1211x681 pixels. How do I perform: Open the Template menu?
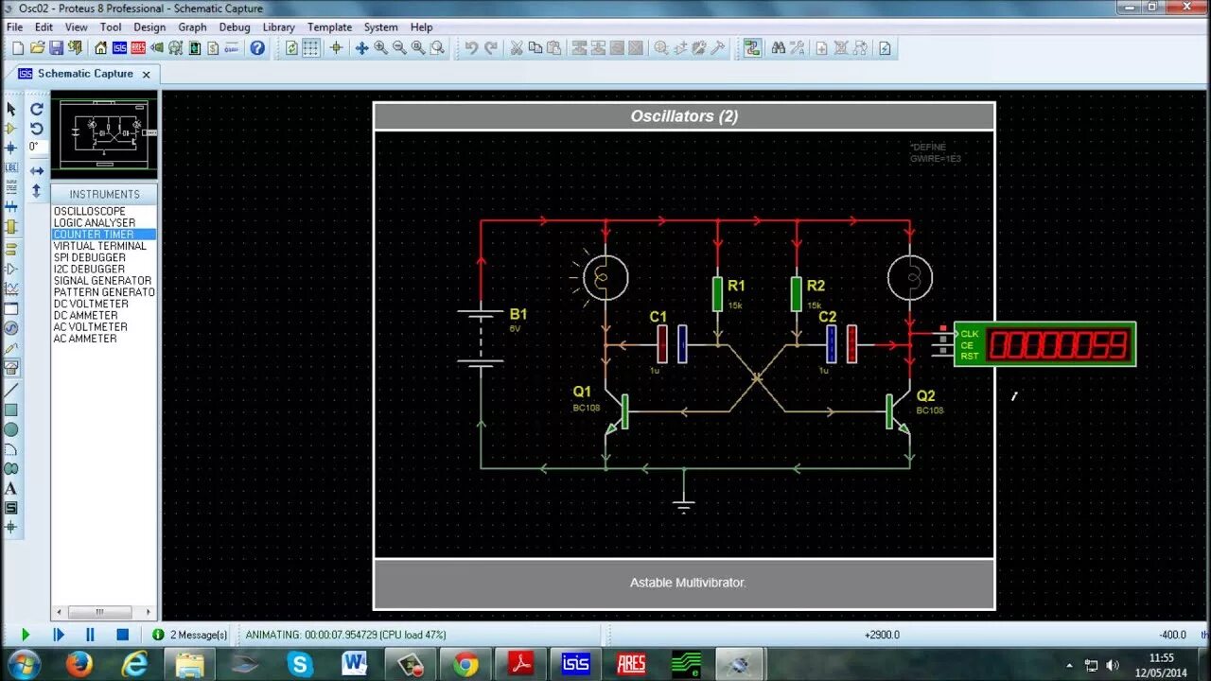point(329,27)
